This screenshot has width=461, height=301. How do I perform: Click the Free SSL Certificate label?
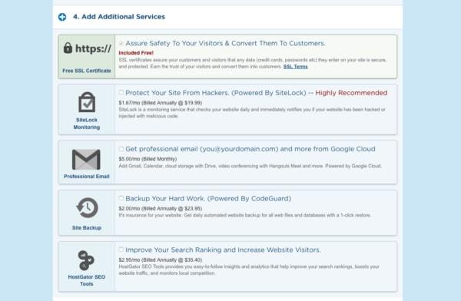(87, 71)
